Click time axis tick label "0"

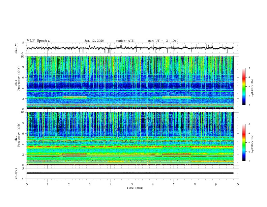coord(27,184)
